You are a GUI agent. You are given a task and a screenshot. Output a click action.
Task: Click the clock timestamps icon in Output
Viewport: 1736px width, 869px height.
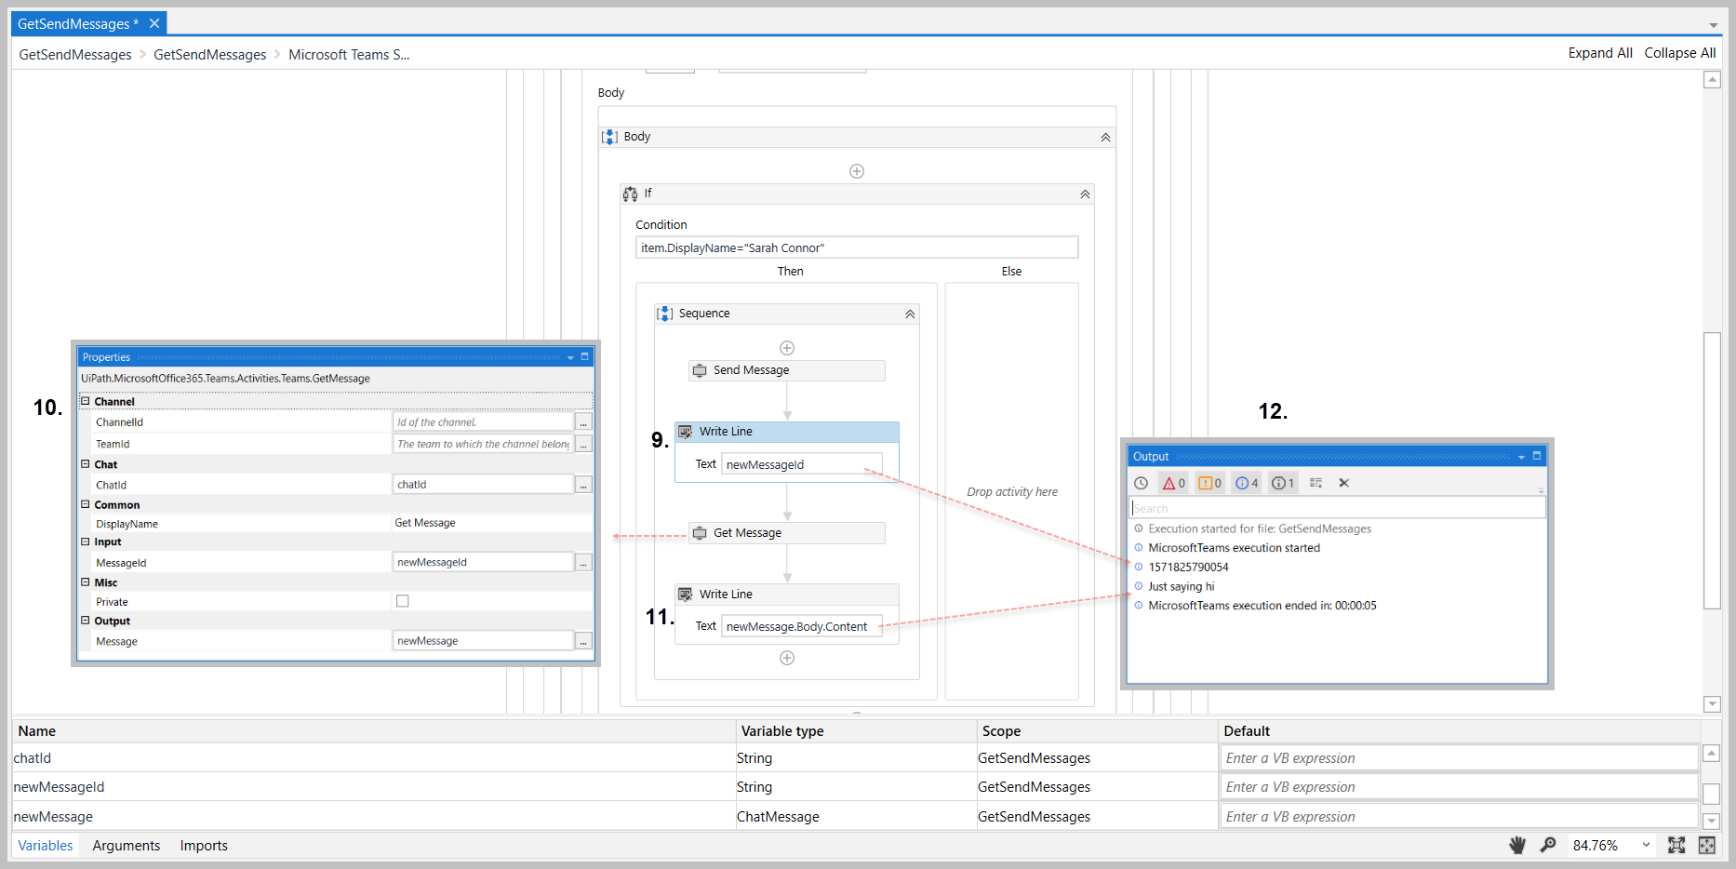(1141, 483)
